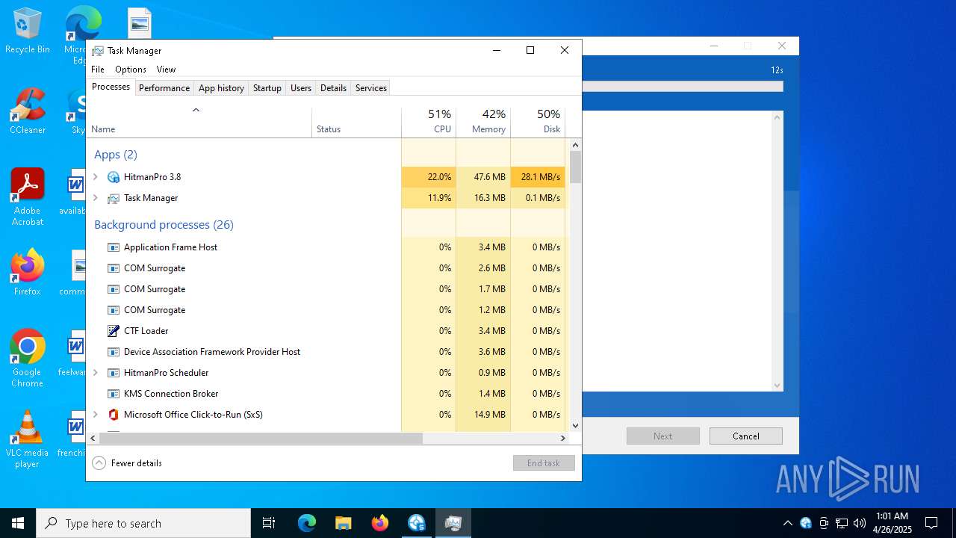
Task: Show hidden system tray icons
Action: [788, 523]
